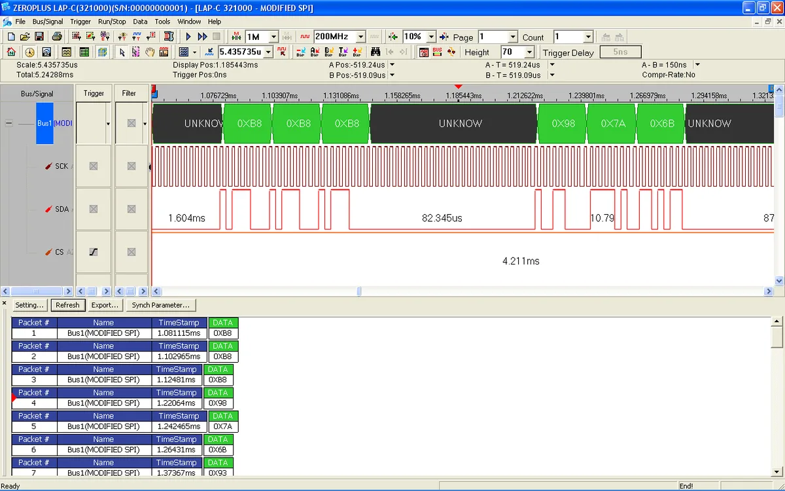Open the Count dropdown
Screen dimensions: 785x491
click(x=588, y=37)
